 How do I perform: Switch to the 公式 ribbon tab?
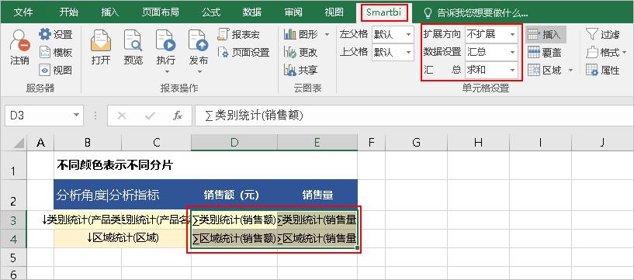(x=211, y=12)
